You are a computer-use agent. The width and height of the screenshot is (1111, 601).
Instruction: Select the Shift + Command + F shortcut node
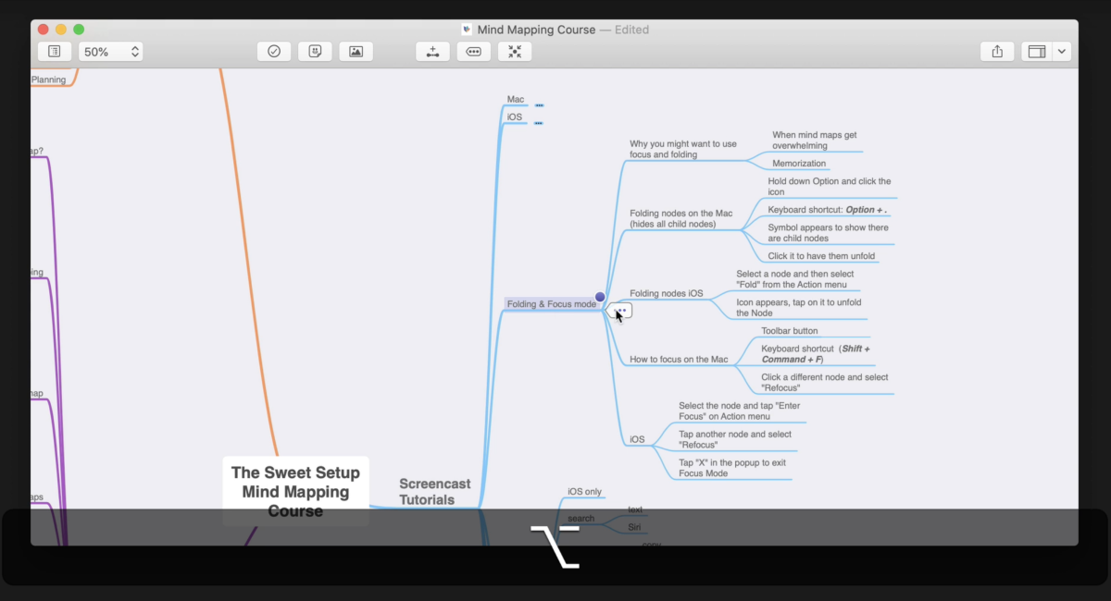(x=816, y=354)
